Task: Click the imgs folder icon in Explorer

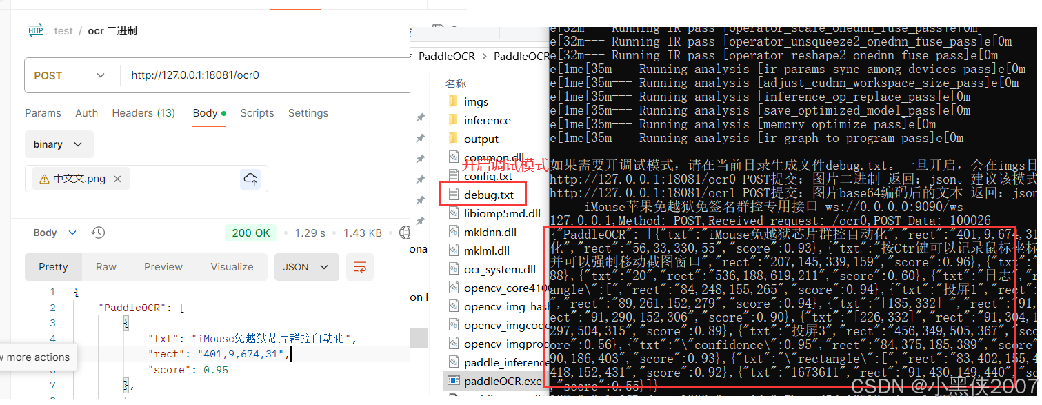Action: point(453,101)
